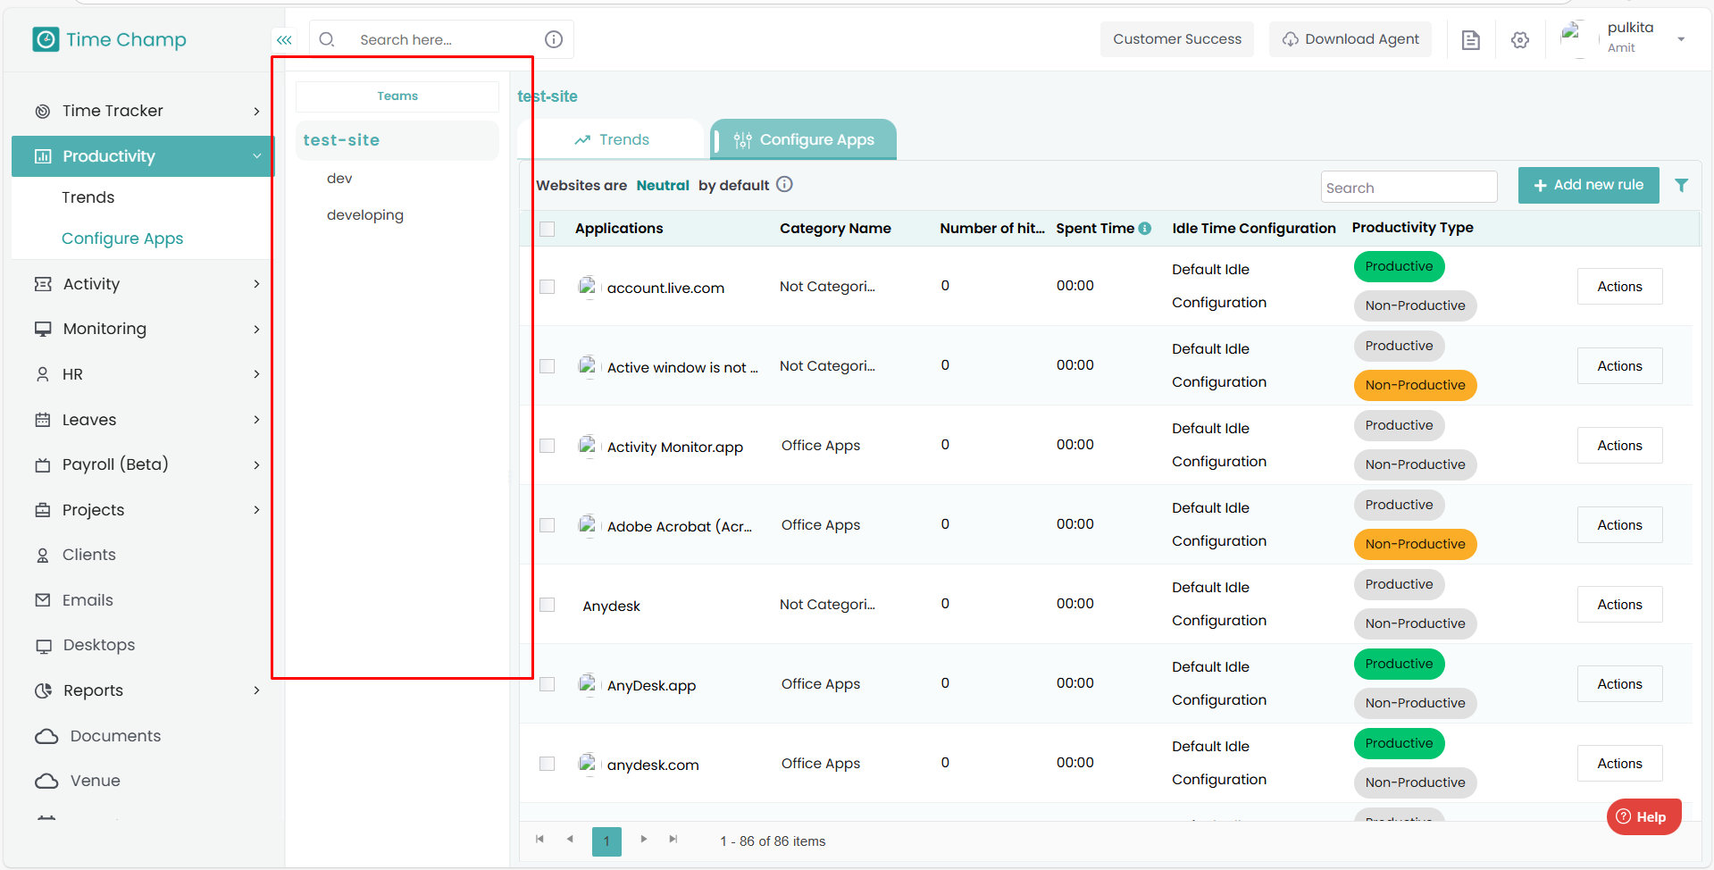Tick the checkbox for Activity Monitor.app

pos(548,446)
